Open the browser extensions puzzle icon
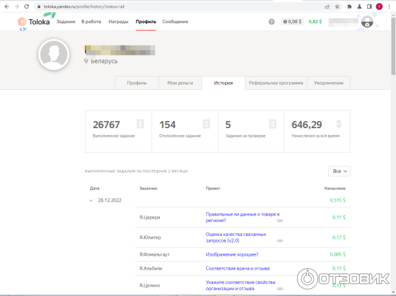 pyautogui.click(x=350, y=7)
